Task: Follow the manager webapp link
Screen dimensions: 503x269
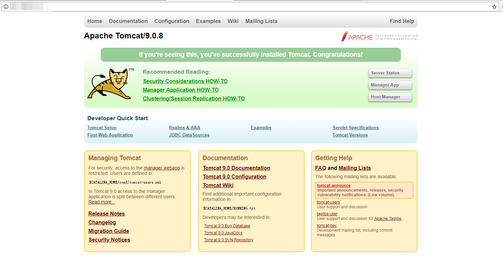Action: [x=162, y=168]
